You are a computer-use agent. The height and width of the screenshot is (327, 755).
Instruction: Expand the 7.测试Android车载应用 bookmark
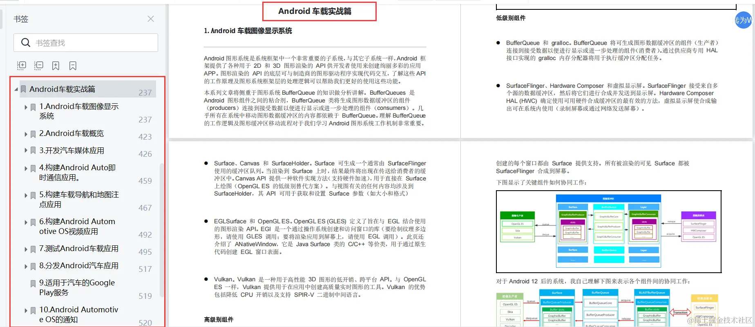(x=26, y=249)
